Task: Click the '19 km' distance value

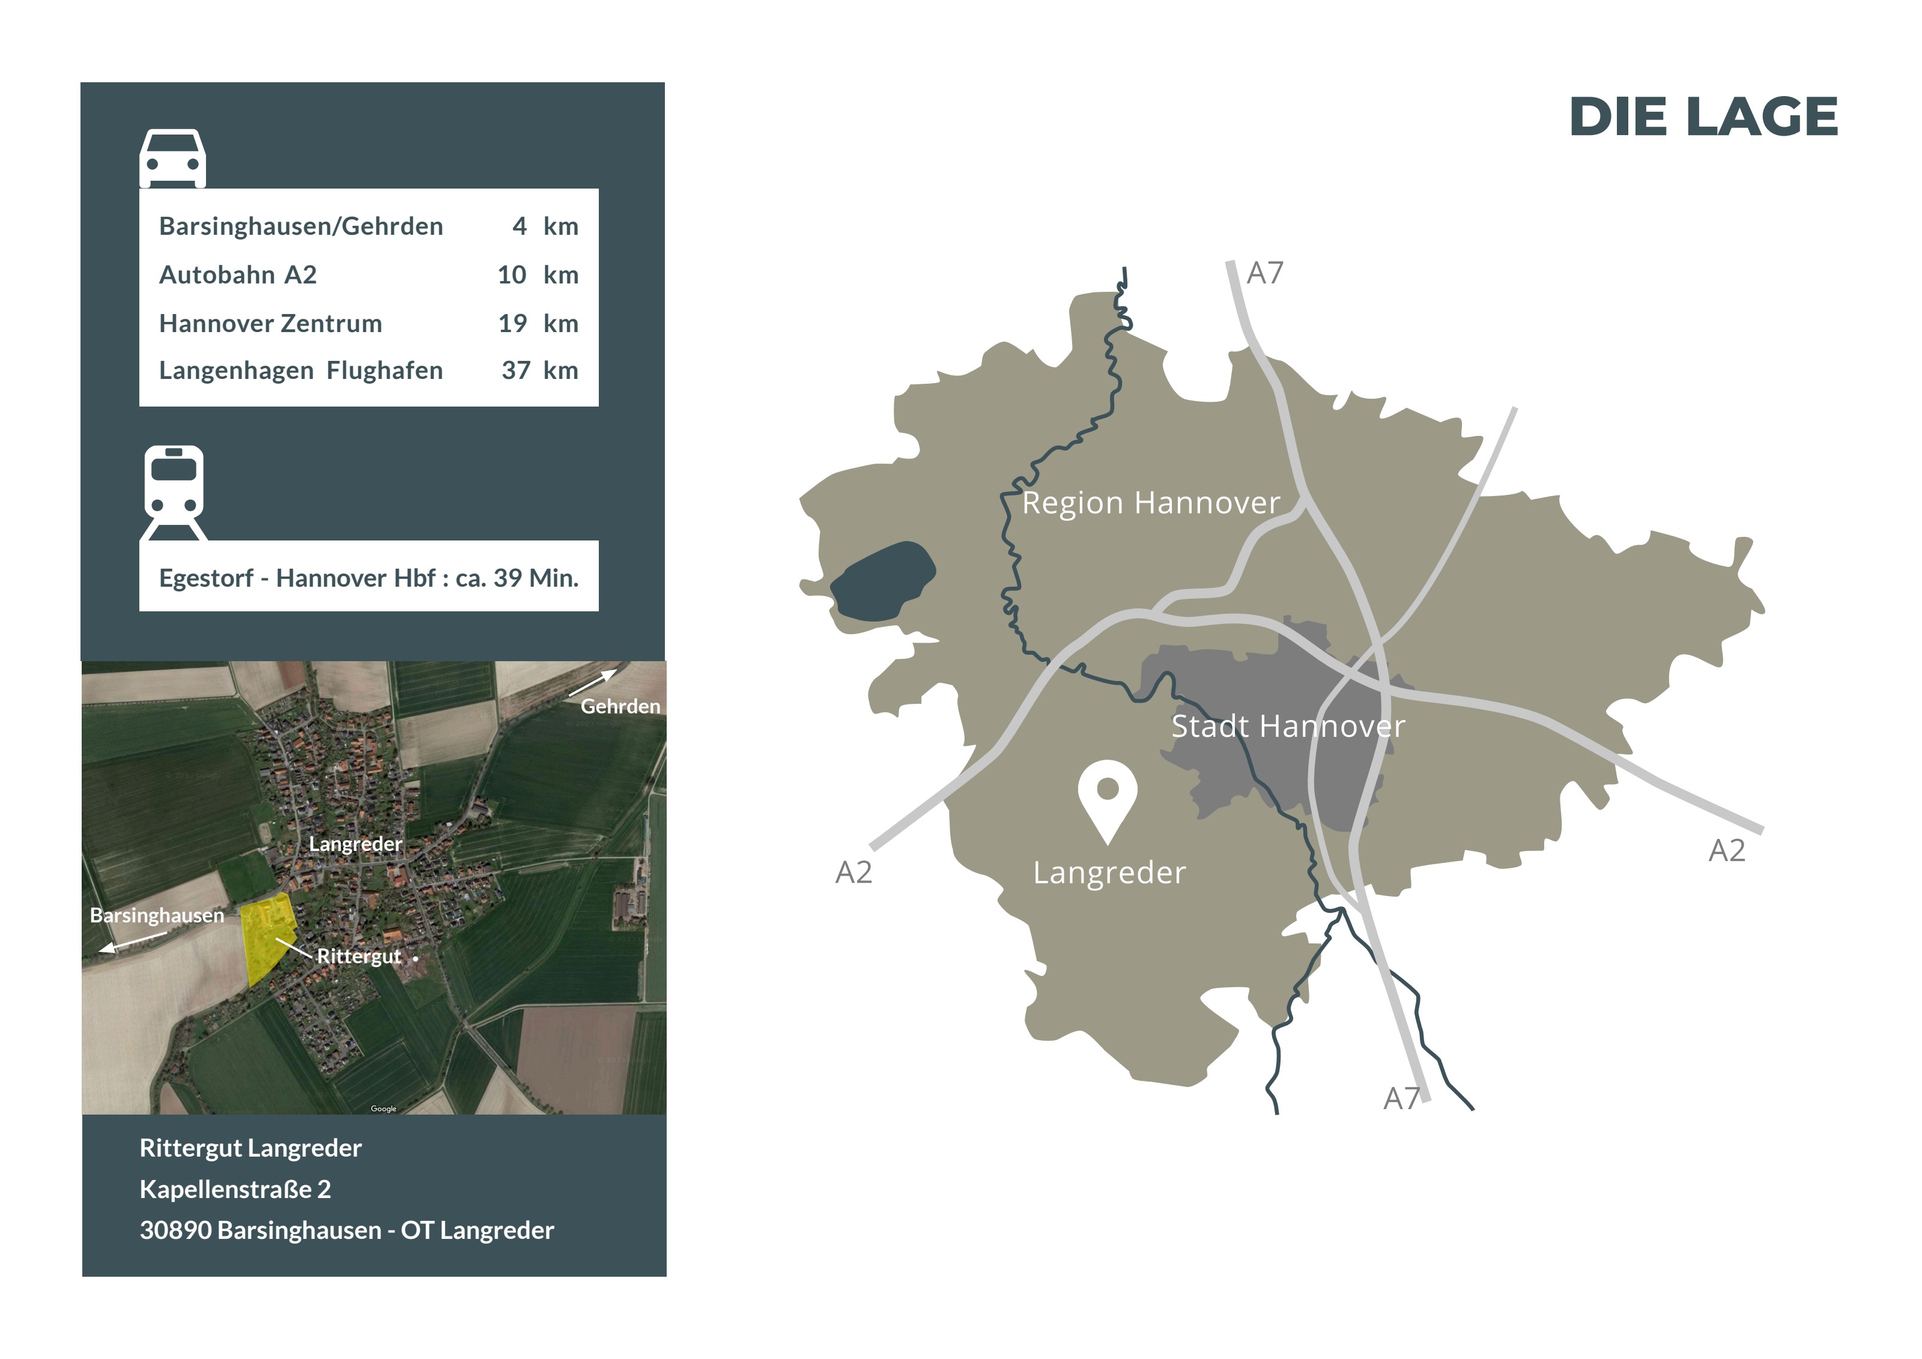Action: click(x=538, y=323)
